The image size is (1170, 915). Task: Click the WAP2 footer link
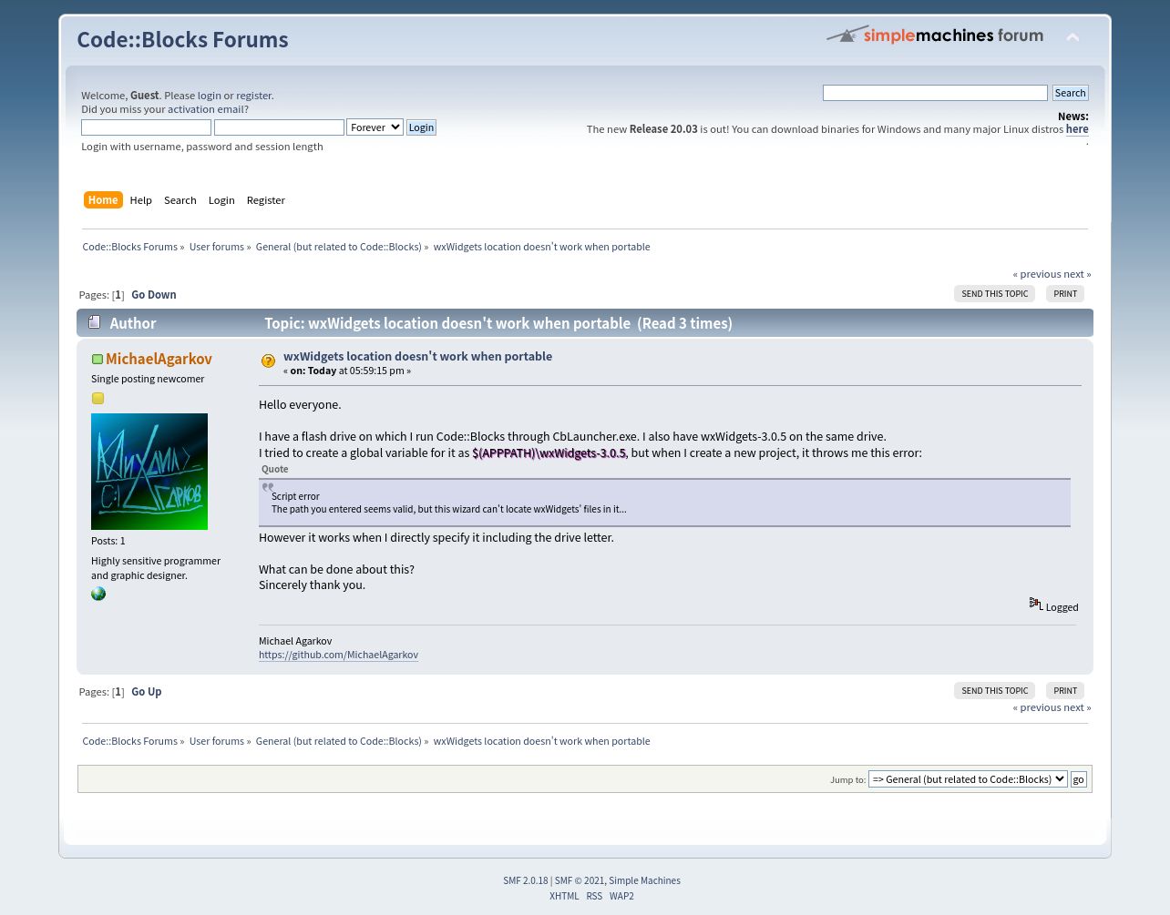[x=621, y=896]
